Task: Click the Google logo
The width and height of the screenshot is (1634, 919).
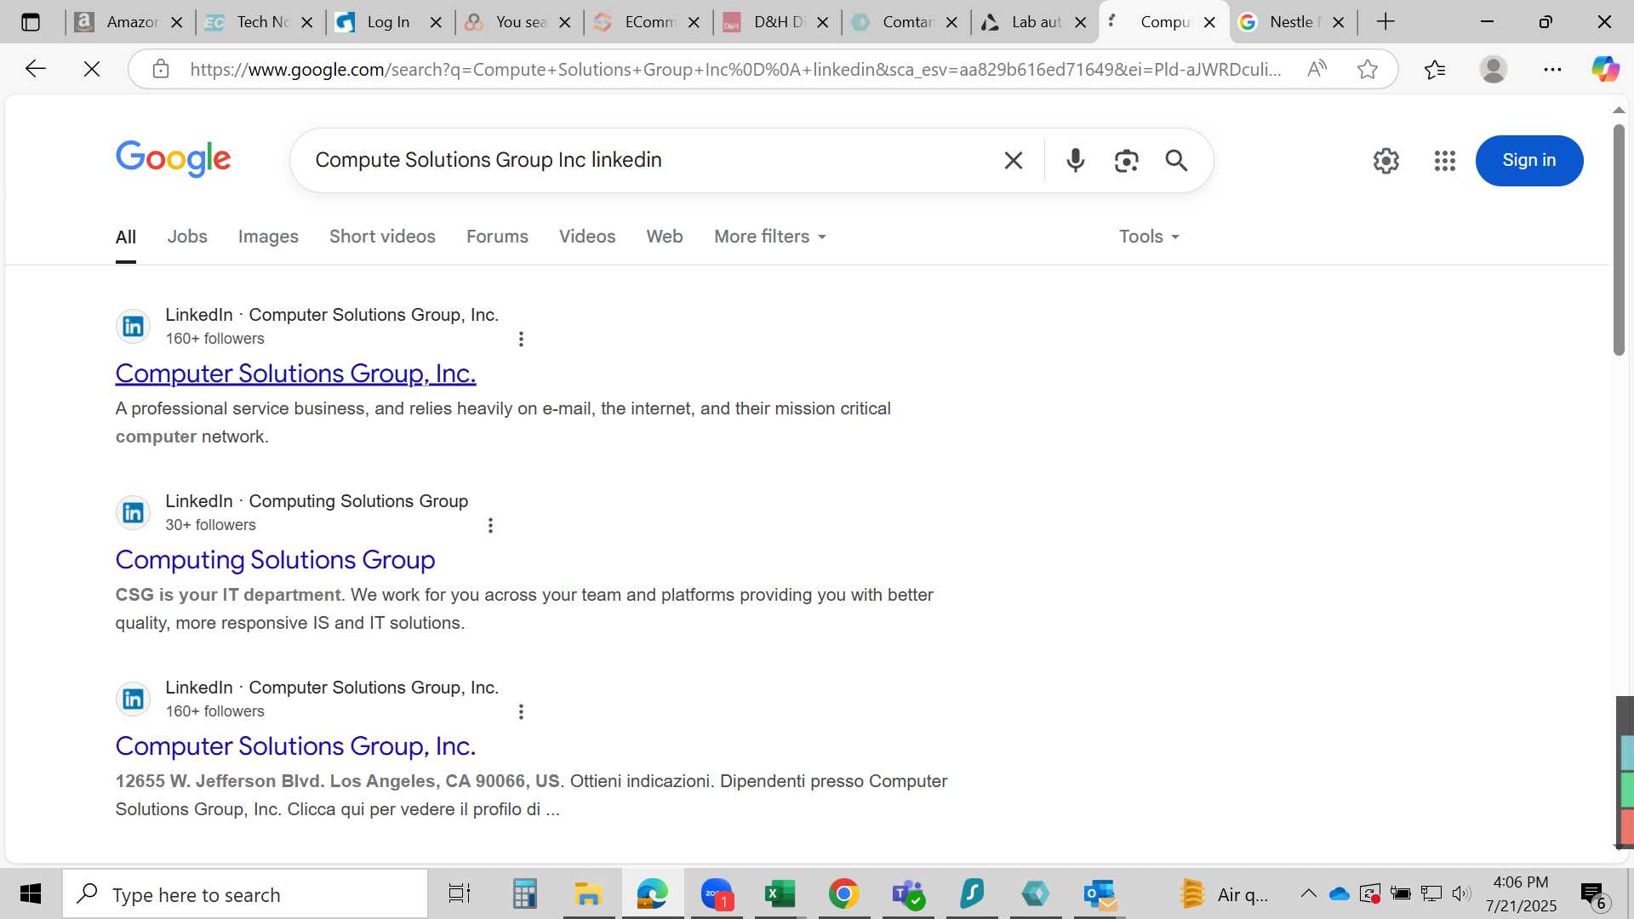Action: coord(173,159)
